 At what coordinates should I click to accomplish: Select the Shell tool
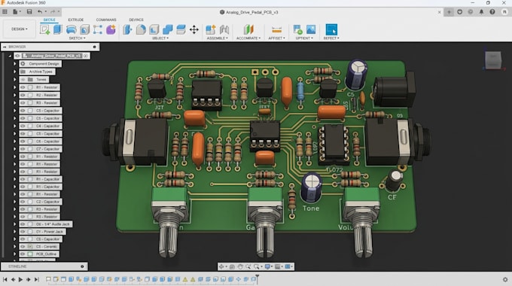coord(154,29)
